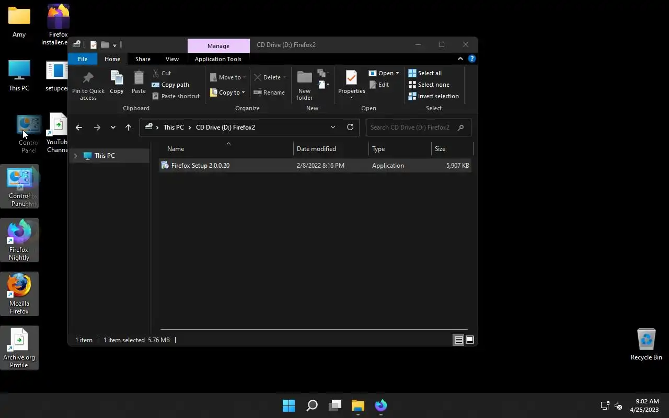The image size is (669, 418).
Task: Open the Copy to dropdown
Action: point(228,92)
